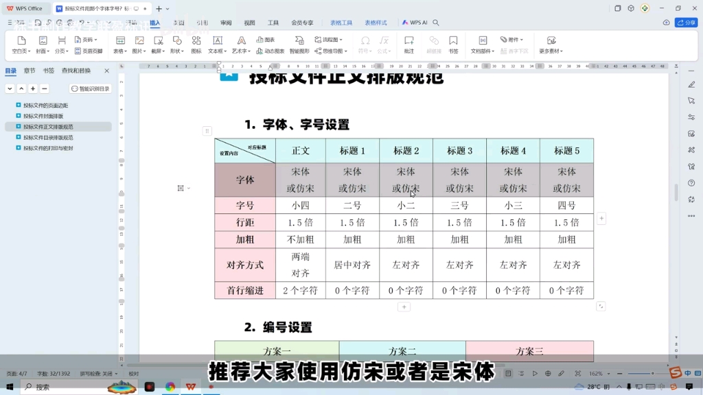
Task: Open the 流程图 flowchart dropdown
Action: tap(330, 40)
